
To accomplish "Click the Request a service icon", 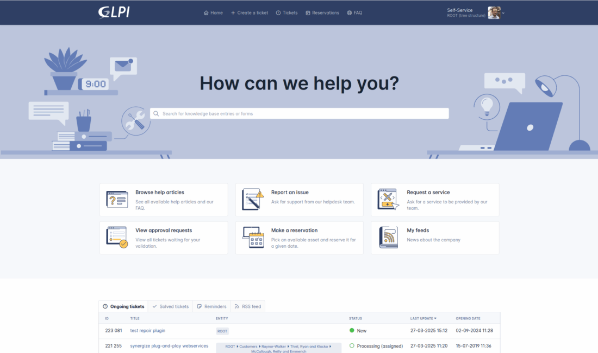I will pos(388,199).
